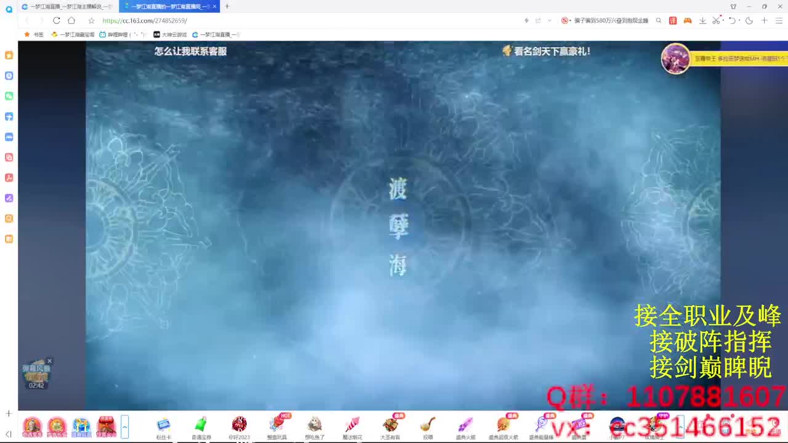Open a new browser tab with plus
788x443 pixels.
click(x=227, y=6)
